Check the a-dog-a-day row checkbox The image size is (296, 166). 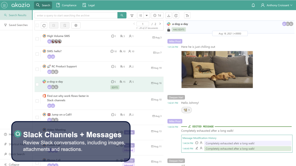point(37,84)
